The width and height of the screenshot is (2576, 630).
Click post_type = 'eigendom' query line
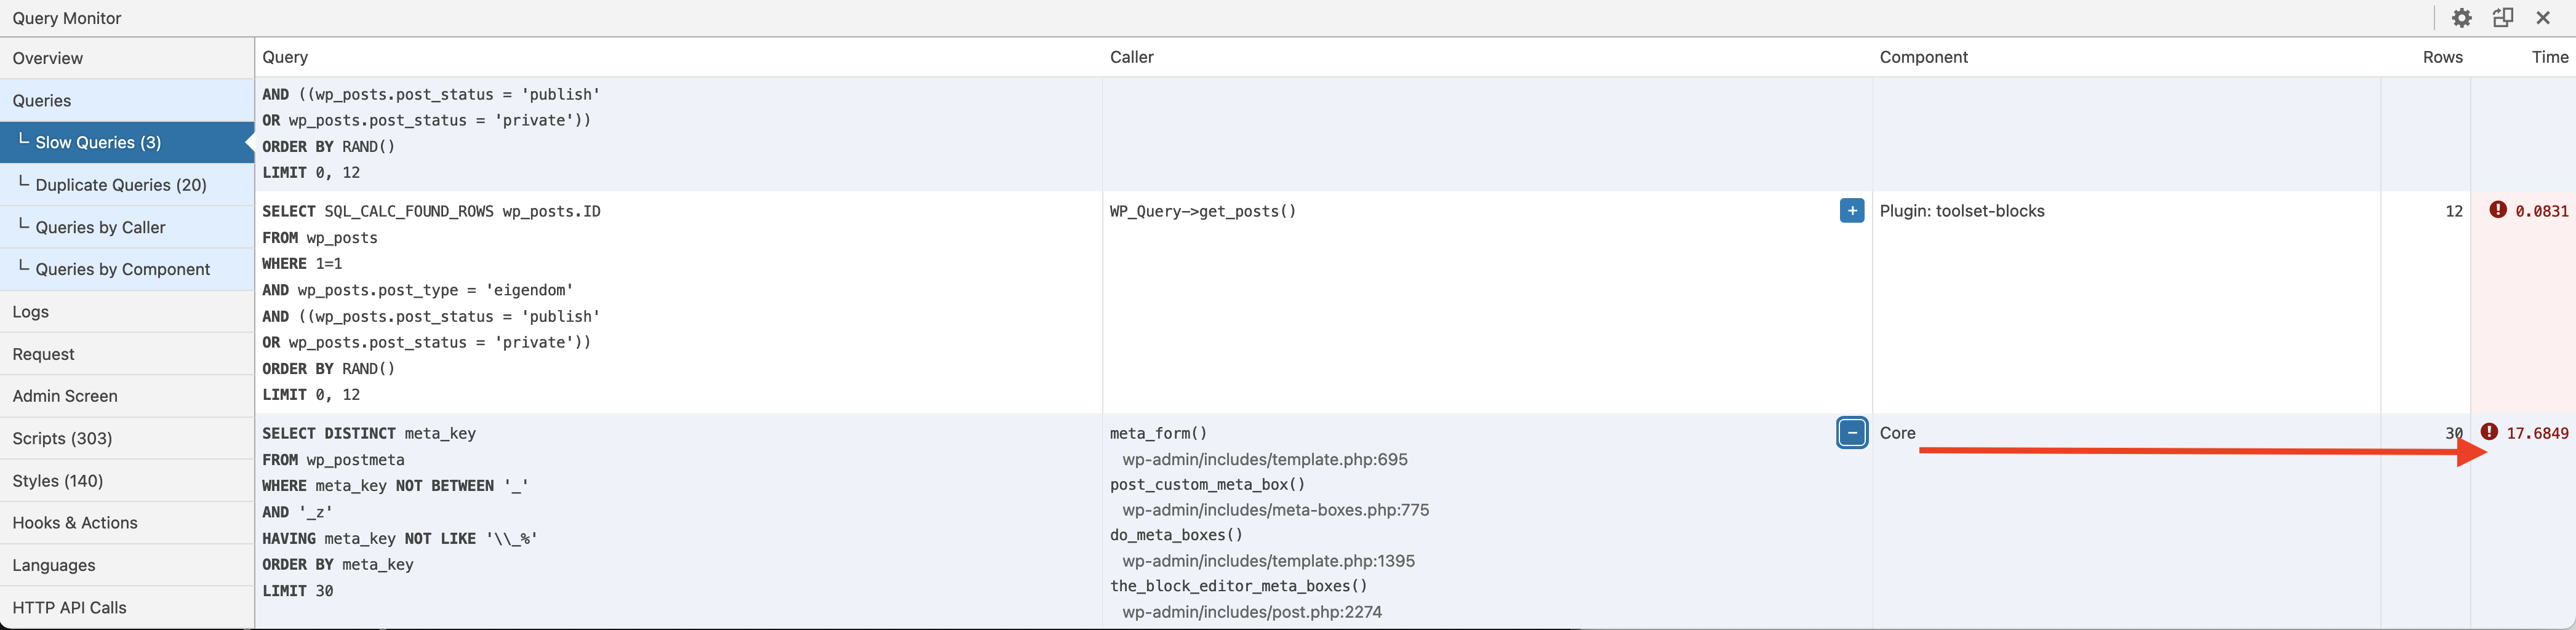(x=417, y=290)
